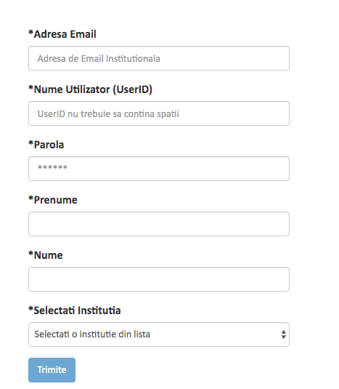339x389 pixels.
Task: Click placeholder Adresa de Email Institutionala
Action: (x=99, y=59)
